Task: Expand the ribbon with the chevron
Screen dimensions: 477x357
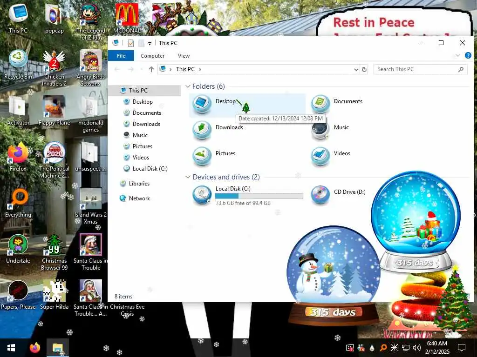Action: point(457,56)
